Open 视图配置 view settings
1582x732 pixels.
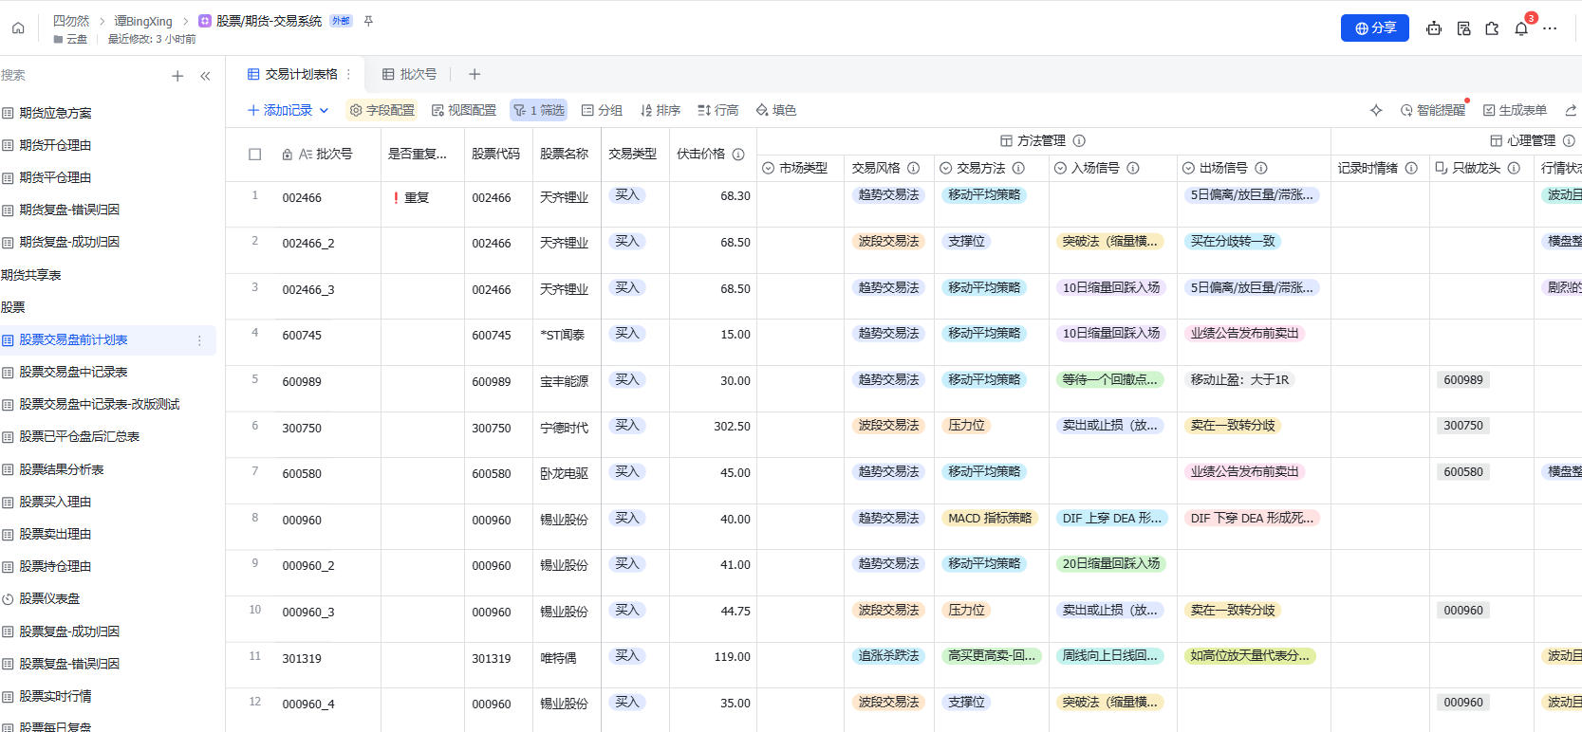[464, 110]
